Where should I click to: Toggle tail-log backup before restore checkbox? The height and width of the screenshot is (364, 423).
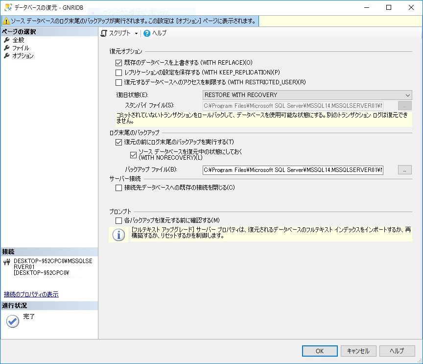pos(118,143)
